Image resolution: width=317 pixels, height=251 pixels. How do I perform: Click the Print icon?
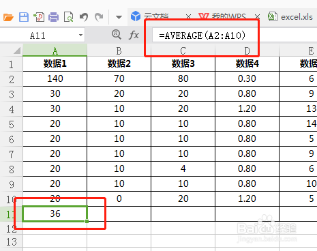coord(54,17)
